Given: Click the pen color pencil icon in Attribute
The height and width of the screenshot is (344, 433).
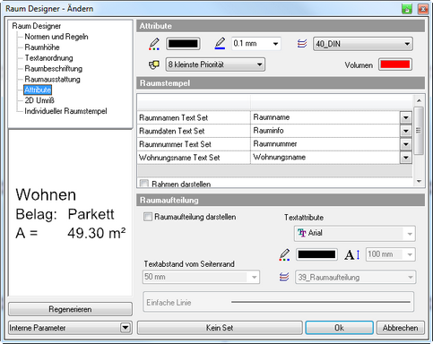Looking at the screenshot, I should [154, 44].
